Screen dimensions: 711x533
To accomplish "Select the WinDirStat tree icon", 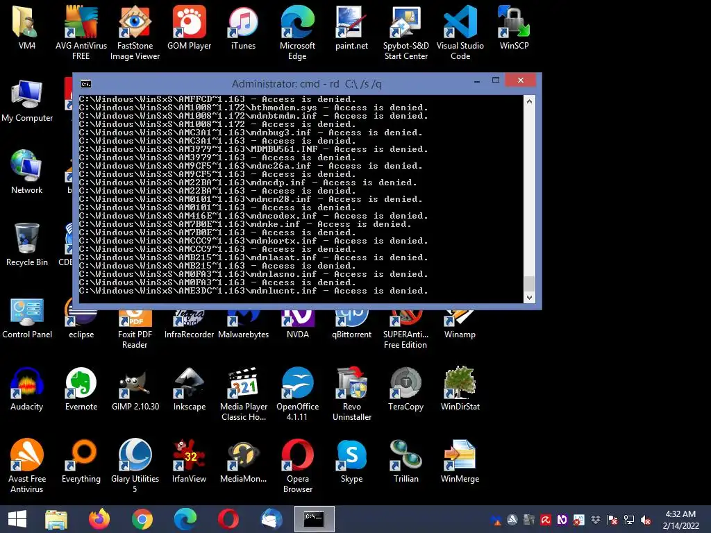I will (460, 389).
